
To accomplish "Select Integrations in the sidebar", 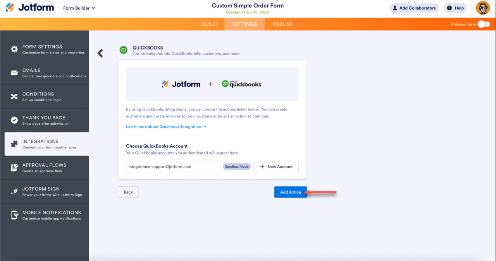I will [47, 144].
